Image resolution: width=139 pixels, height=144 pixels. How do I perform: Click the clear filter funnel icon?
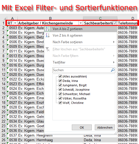[48, 49]
